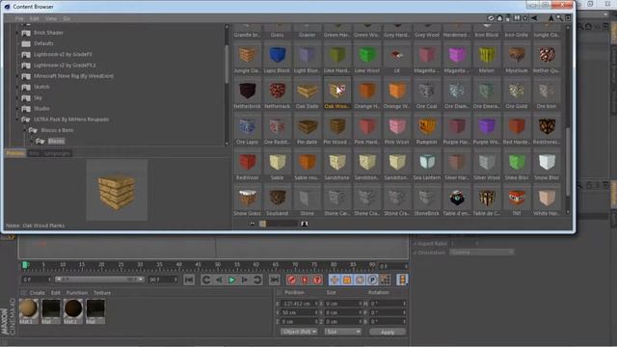This screenshot has width=617, height=347.
Task: Toggle the Orientation checkbox
Action: point(415,253)
